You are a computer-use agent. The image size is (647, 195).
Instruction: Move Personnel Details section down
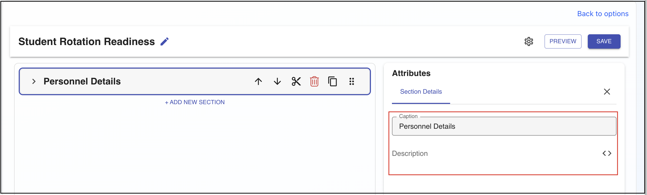[x=277, y=82]
